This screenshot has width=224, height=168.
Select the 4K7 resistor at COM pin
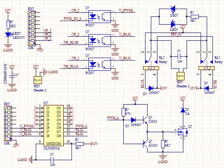80,144
